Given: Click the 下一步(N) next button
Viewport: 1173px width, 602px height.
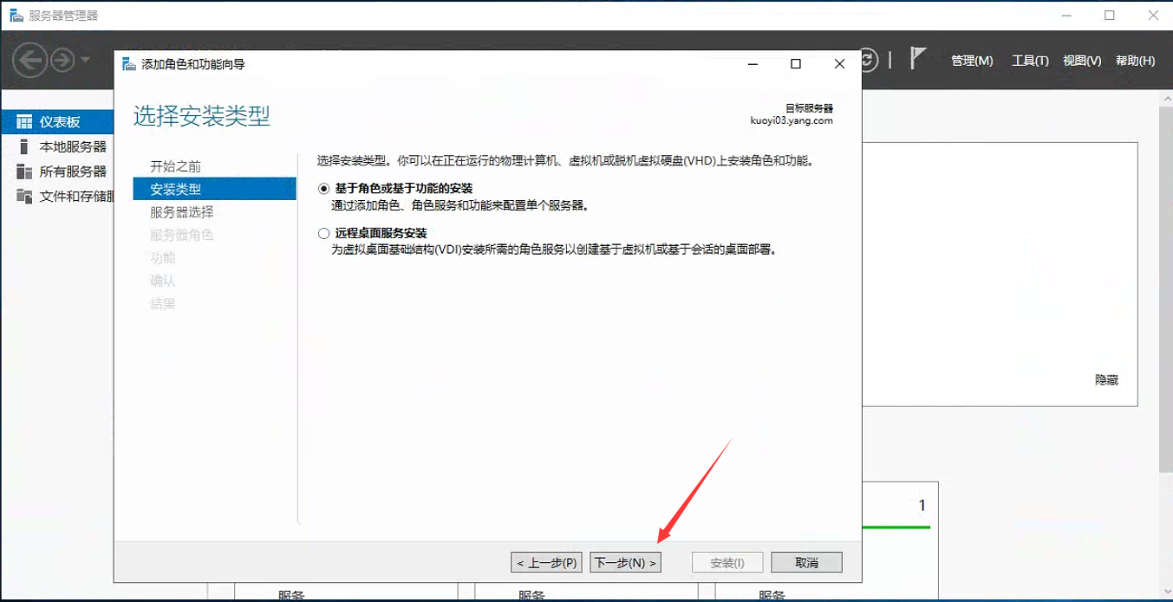Looking at the screenshot, I should 625,562.
